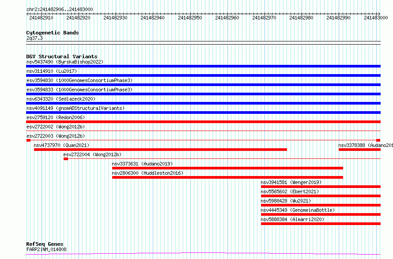Click the red bar under nsv2806300

pyautogui.click(x=227, y=177)
